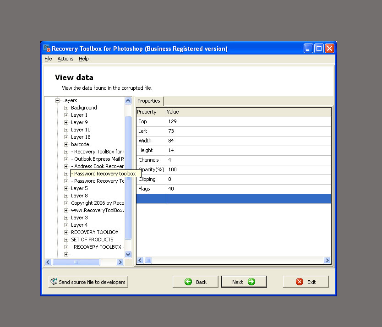
Task: Select Layer 18 in the tree
Action: pyautogui.click(x=81, y=137)
